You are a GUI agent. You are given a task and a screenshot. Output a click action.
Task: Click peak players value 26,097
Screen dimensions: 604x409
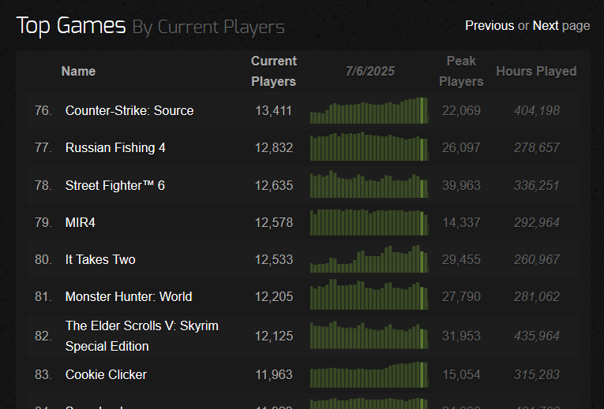pyautogui.click(x=461, y=147)
